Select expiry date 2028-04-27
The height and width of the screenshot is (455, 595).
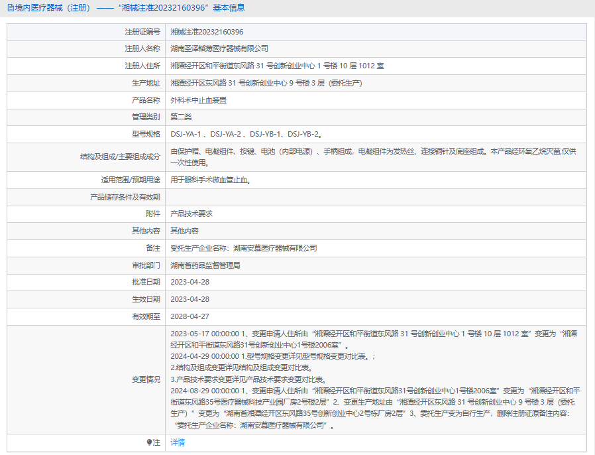[189, 316]
